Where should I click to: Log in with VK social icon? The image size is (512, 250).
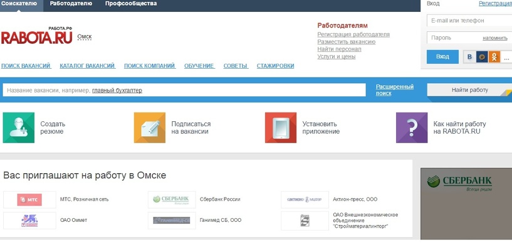click(469, 57)
